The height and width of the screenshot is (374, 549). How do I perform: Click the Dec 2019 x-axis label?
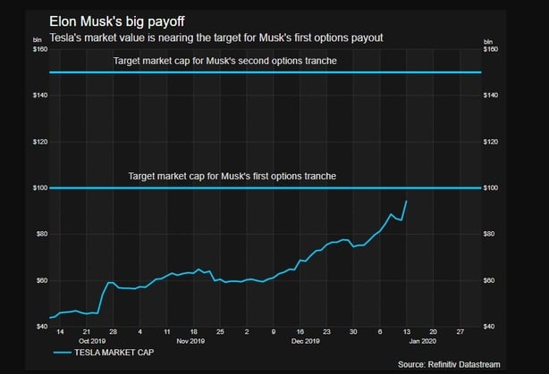(305, 341)
